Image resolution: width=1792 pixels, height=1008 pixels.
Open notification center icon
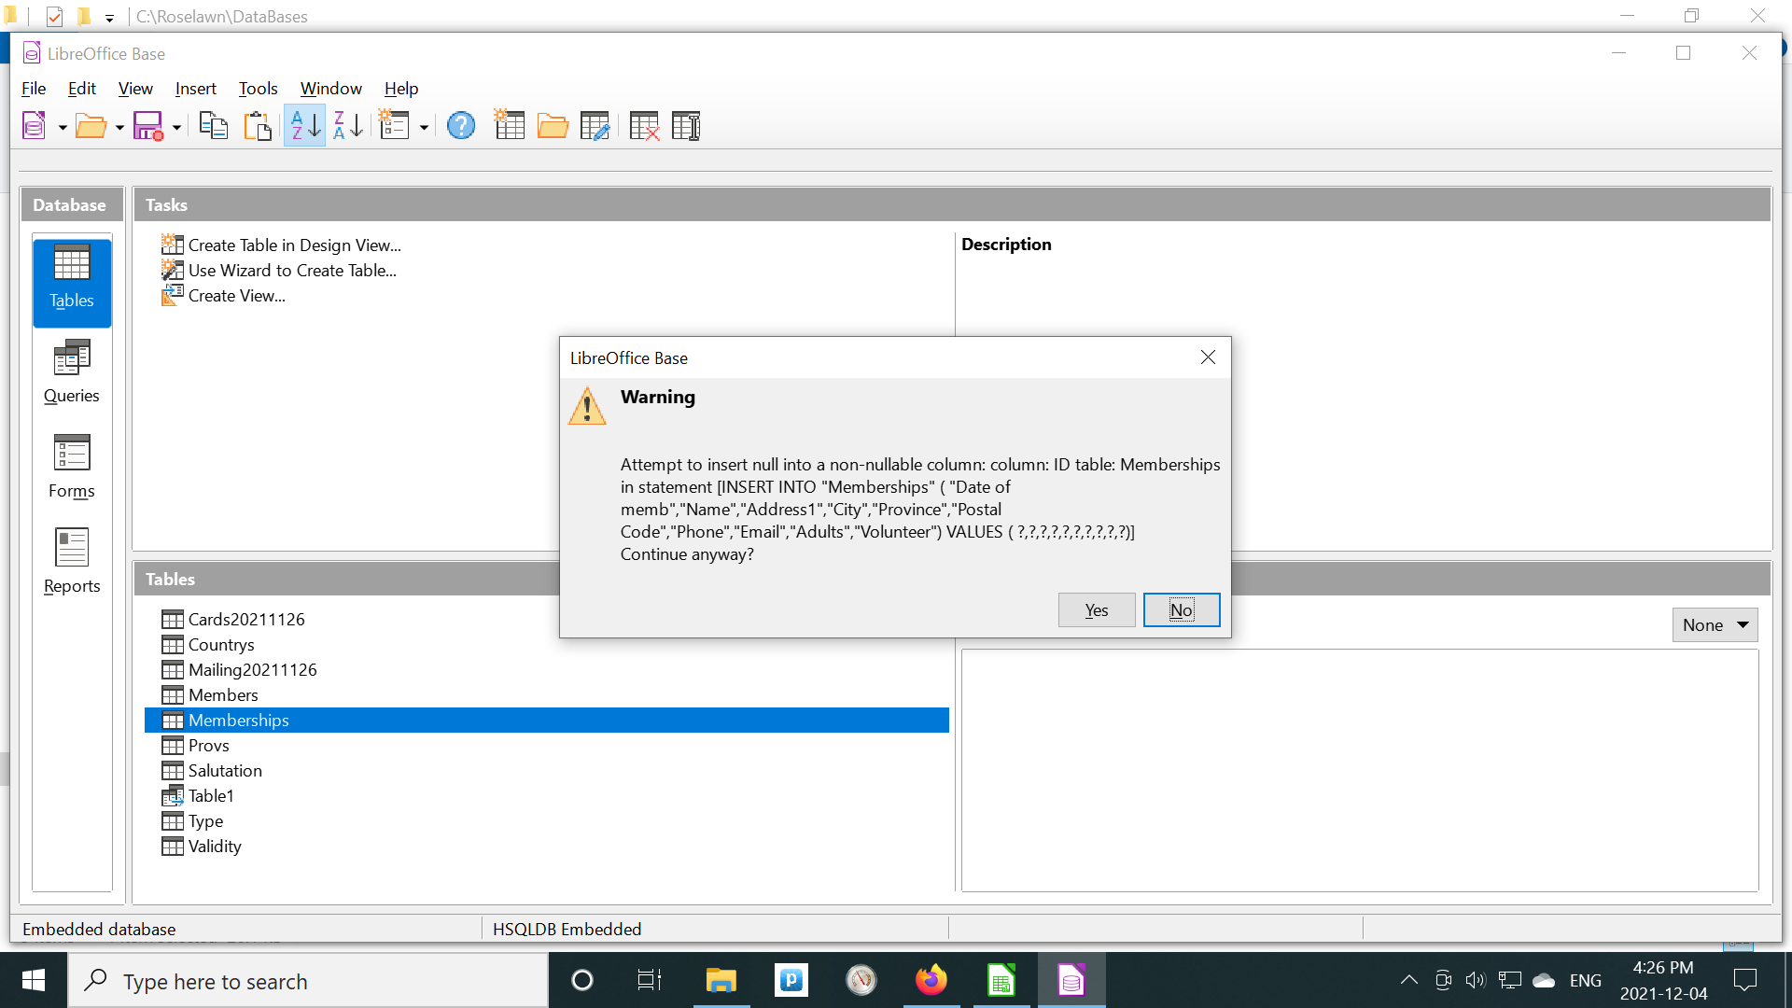tap(1745, 980)
